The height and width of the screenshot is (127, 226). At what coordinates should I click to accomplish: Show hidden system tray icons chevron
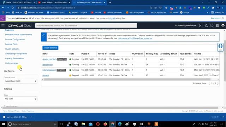pyautogui.click(x=199, y=124)
